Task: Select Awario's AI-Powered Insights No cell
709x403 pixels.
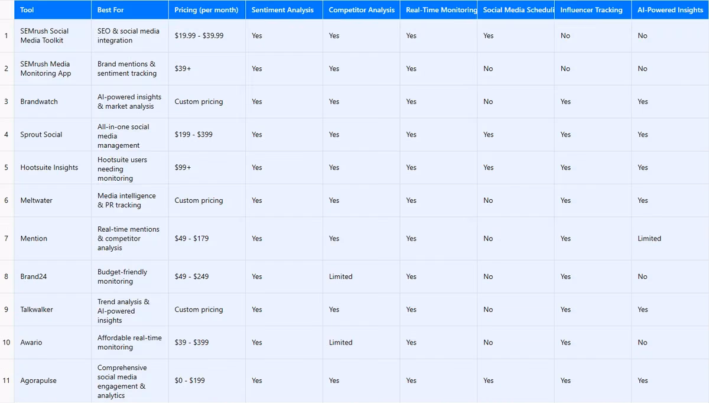Action: pos(670,343)
